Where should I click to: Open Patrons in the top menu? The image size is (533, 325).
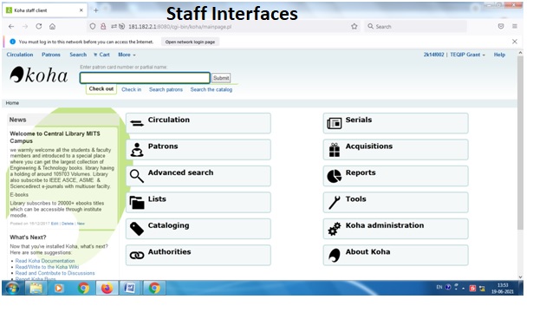[51, 55]
